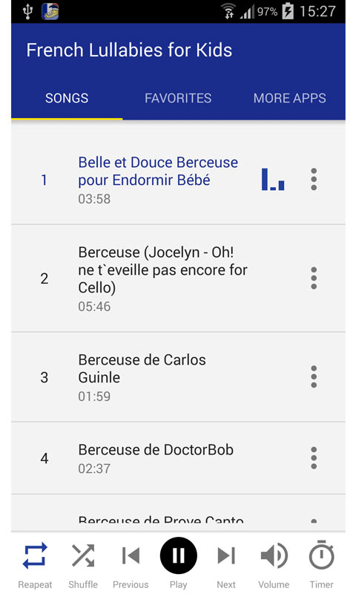Viewport: 356px width, 594px height.
Task: Tap the battery icon in status bar
Action: 288,11
